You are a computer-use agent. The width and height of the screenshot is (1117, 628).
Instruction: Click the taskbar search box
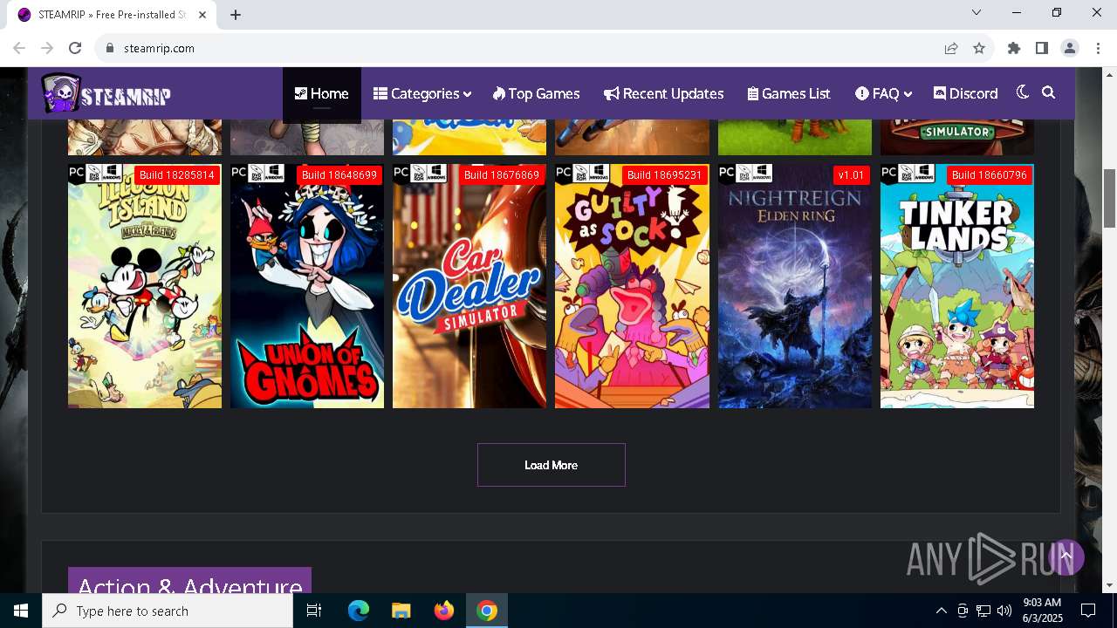[168, 611]
